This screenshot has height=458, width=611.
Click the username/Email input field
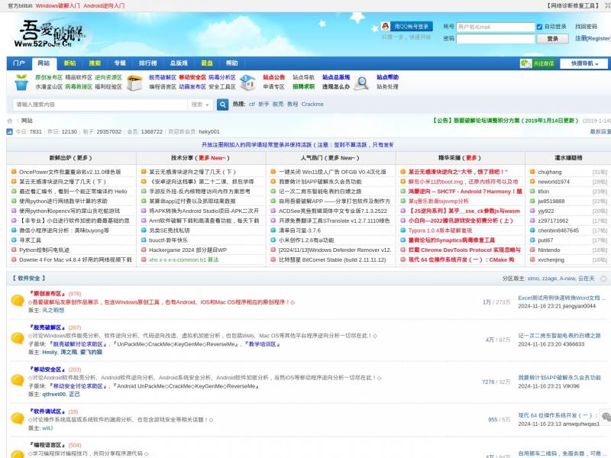pyautogui.click(x=495, y=27)
